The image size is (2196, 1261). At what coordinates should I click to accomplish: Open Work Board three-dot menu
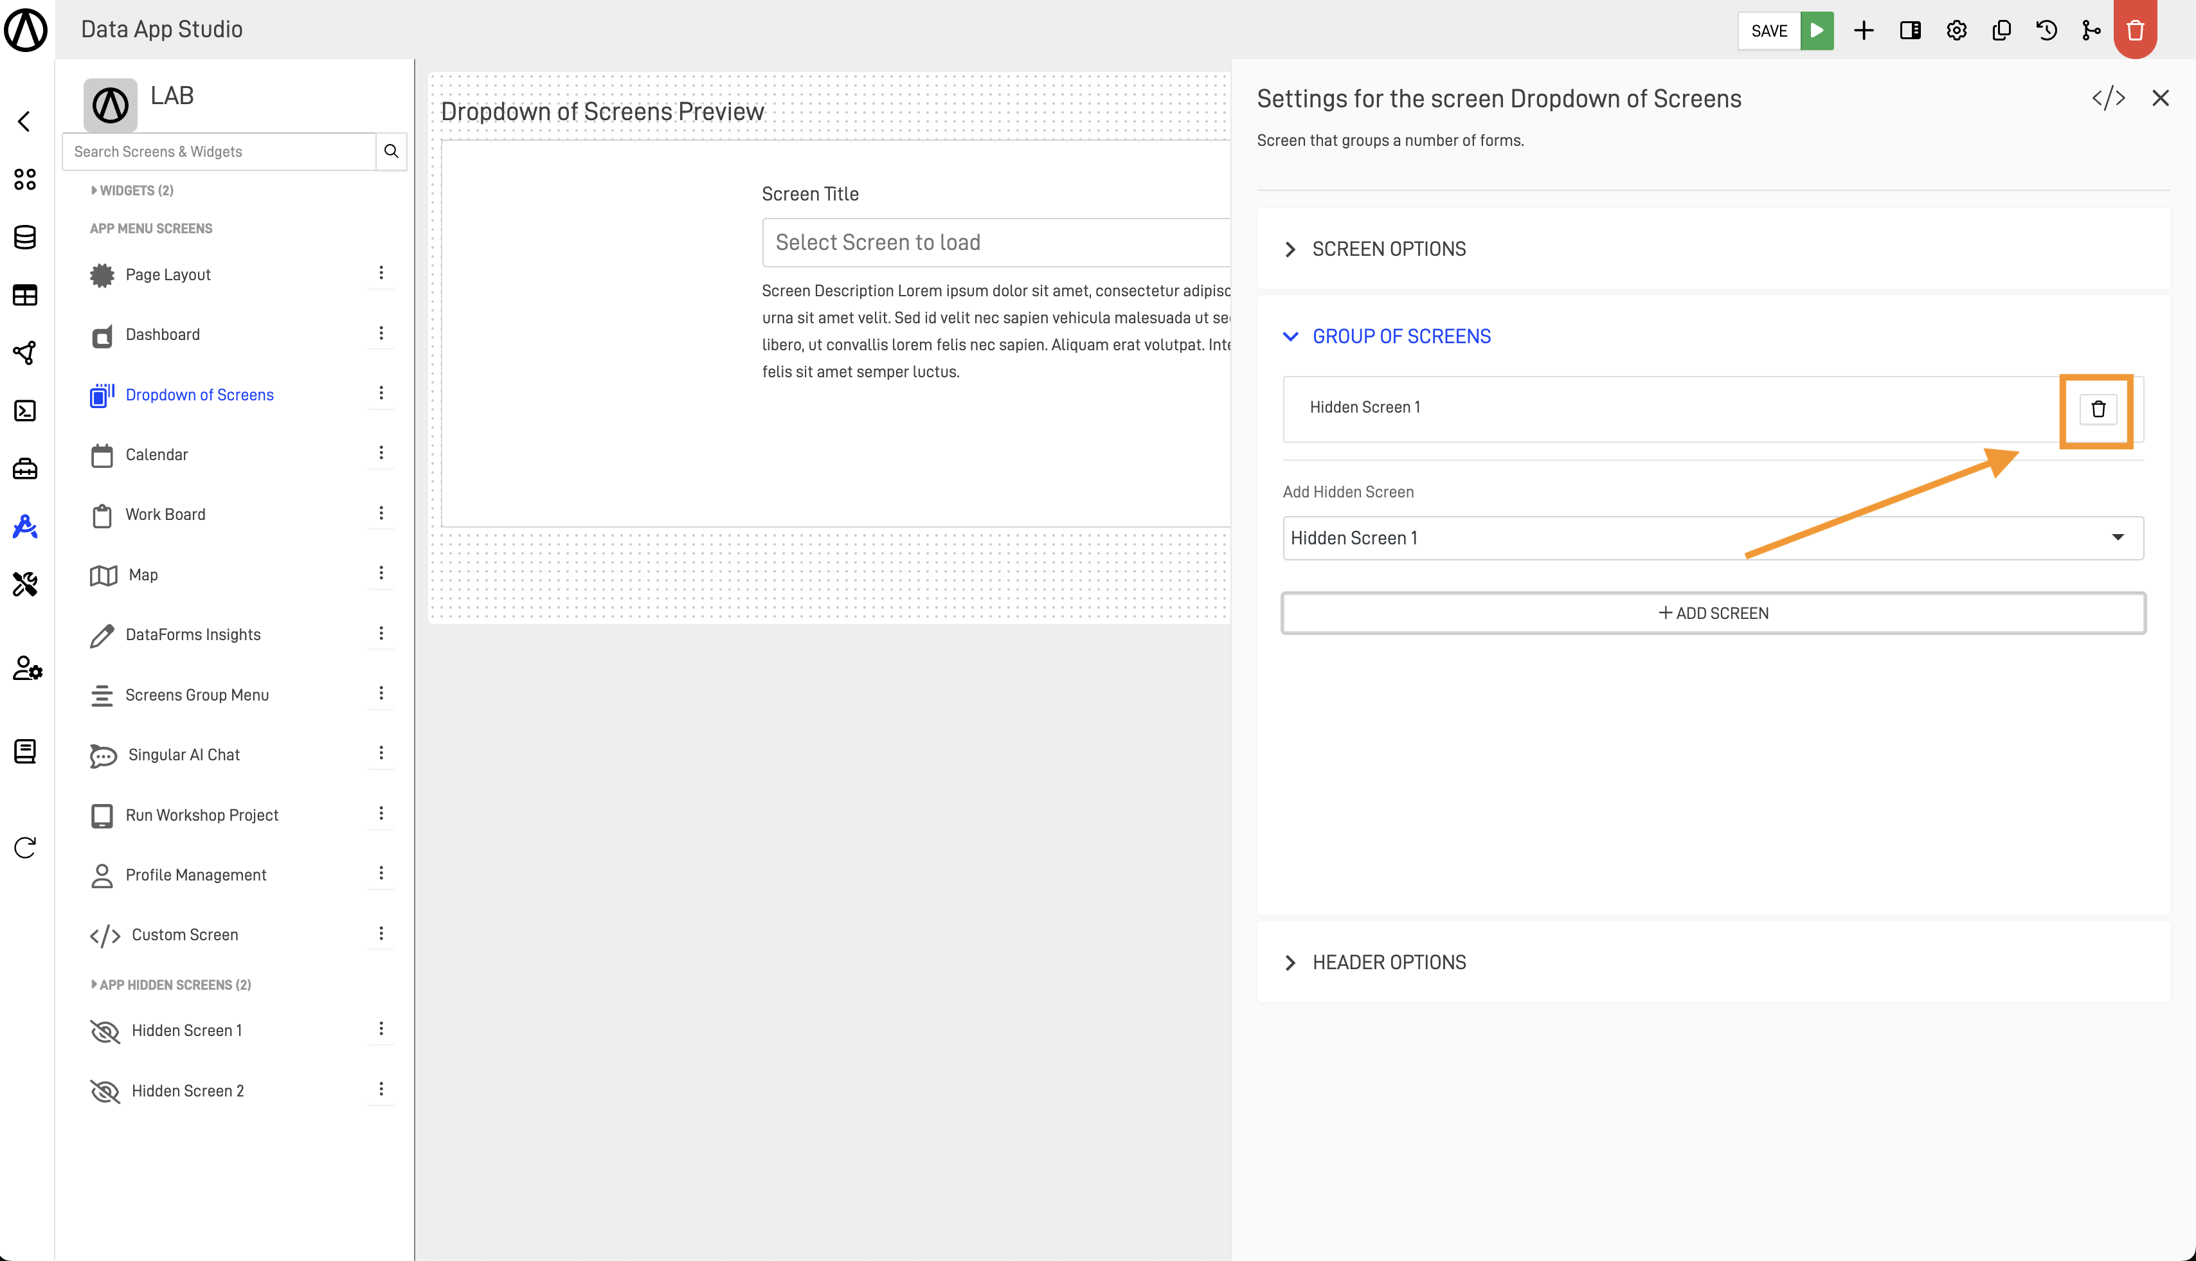pyautogui.click(x=381, y=513)
